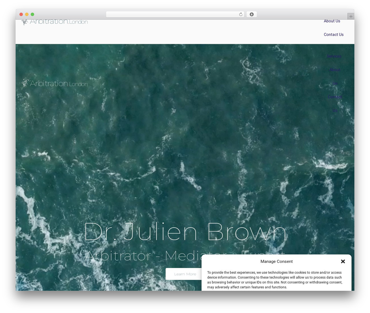Click the download arrow icon beside the address bar
370x313 pixels.
tap(251, 14)
